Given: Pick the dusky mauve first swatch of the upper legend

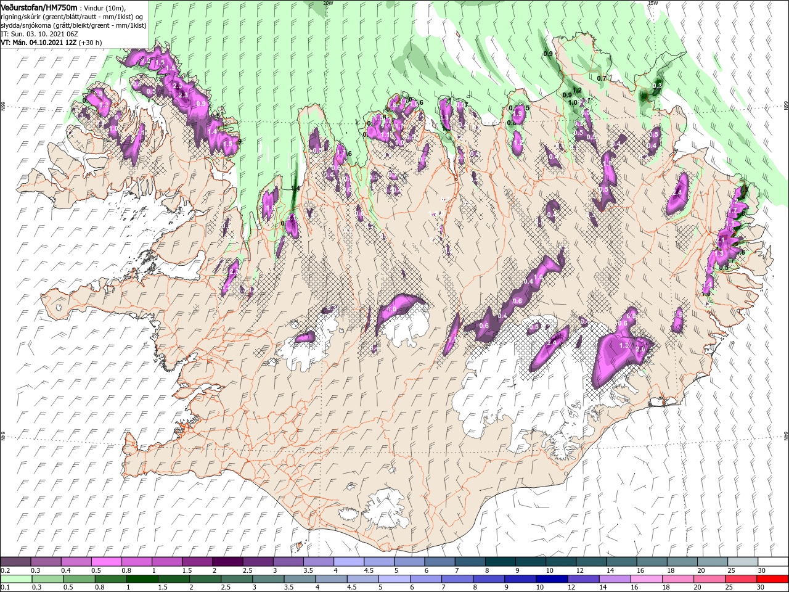Looking at the screenshot, I should tap(15, 561).
